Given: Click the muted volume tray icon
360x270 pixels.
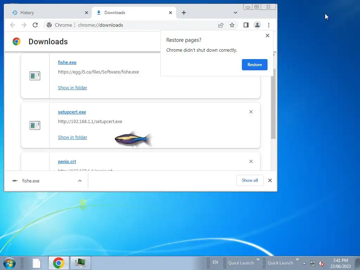Looking at the screenshot, I should tap(321, 263).
